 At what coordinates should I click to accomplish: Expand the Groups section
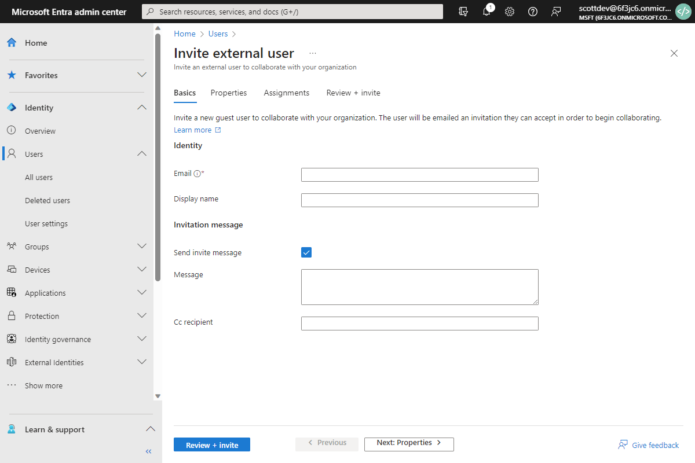point(142,246)
